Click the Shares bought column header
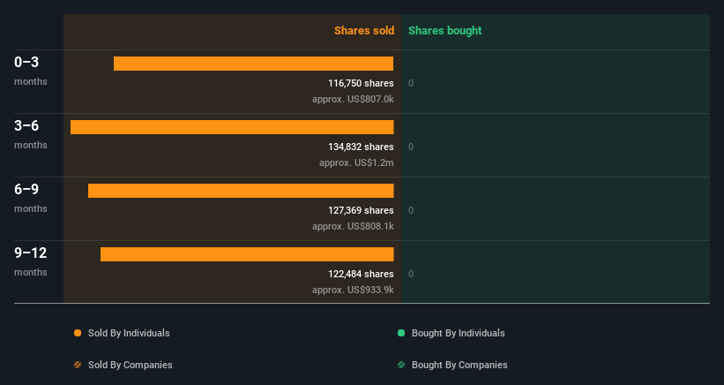 (444, 31)
